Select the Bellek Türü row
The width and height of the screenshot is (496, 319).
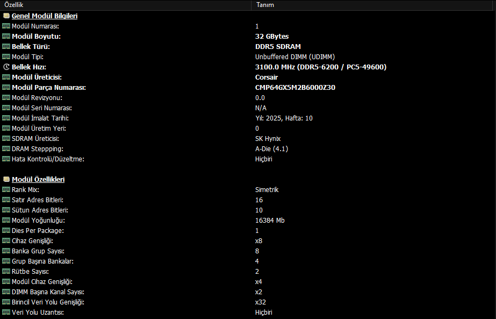(248, 47)
